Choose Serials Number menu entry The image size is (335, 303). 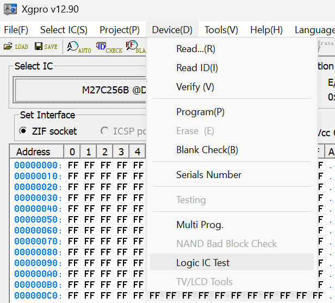coord(232,175)
